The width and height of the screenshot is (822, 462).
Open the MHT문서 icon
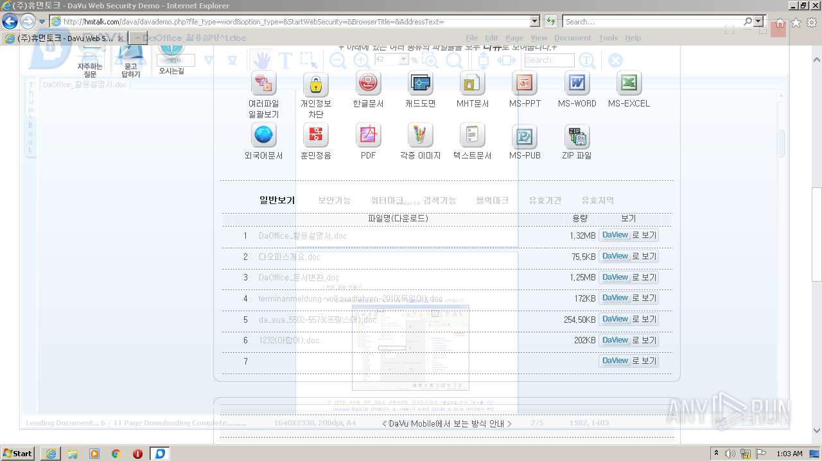[473, 83]
